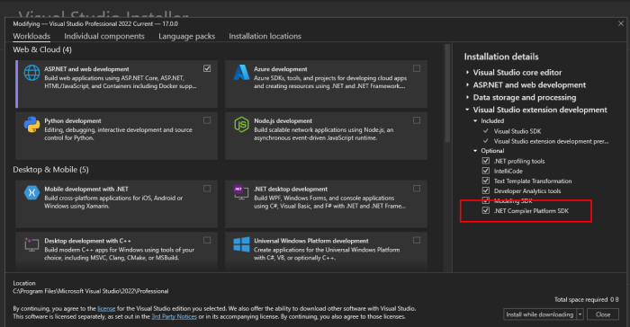Select the Node.js development workload card
The height and width of the screenshot is (327, 630).
pos(326,136)
